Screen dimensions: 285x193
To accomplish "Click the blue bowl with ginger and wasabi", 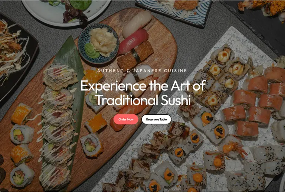I will [x=98, y=43].
